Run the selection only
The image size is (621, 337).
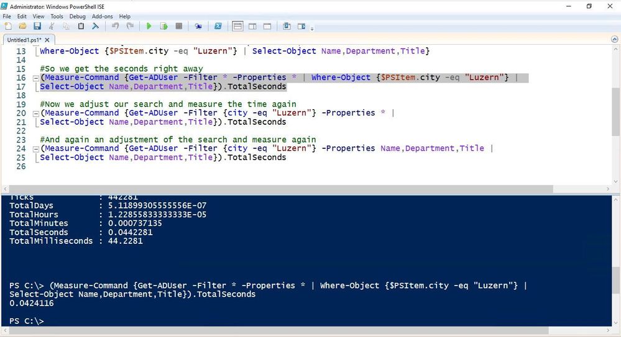click(x=163, y=27)
